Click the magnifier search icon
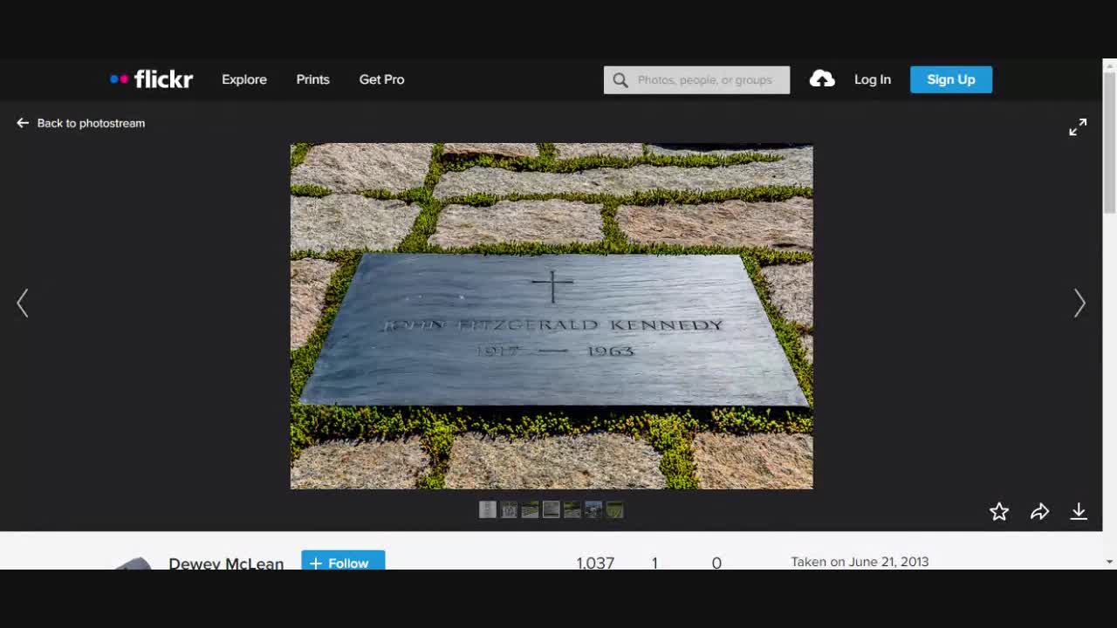This screenshot has width=1117, height=628. 620,80
